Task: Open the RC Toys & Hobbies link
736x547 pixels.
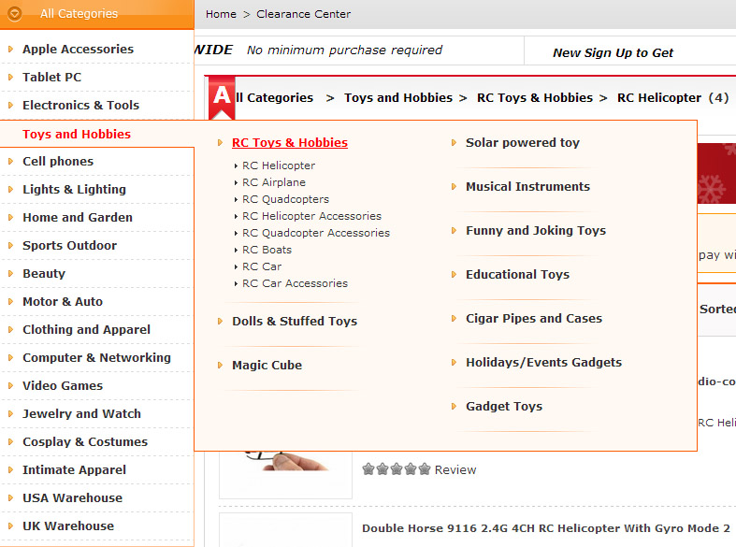Action: pos(290,143)
